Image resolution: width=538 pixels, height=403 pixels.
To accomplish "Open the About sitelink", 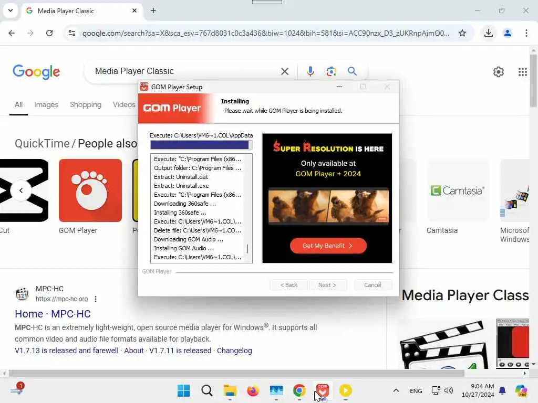I will 134,351.
